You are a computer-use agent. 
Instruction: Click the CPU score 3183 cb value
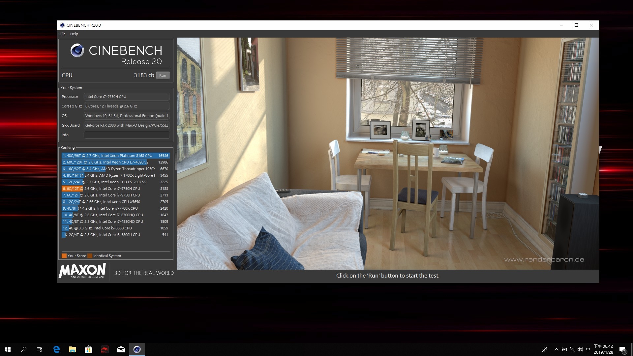(144, 75)
